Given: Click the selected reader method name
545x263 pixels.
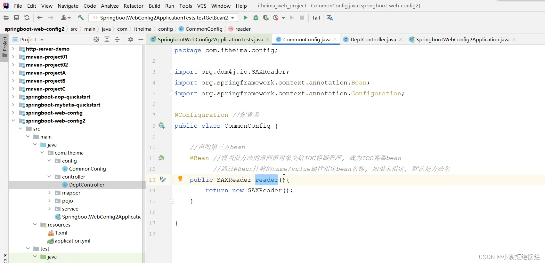Looking at the screenshot, I should click(266, 180).
